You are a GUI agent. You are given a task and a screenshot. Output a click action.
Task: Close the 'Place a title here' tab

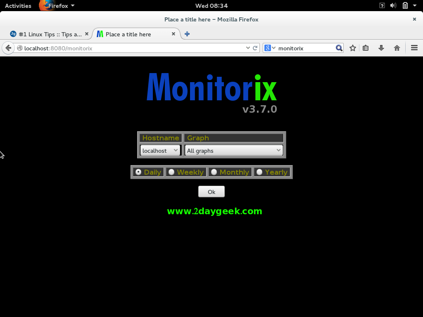(x=173, y=34)
